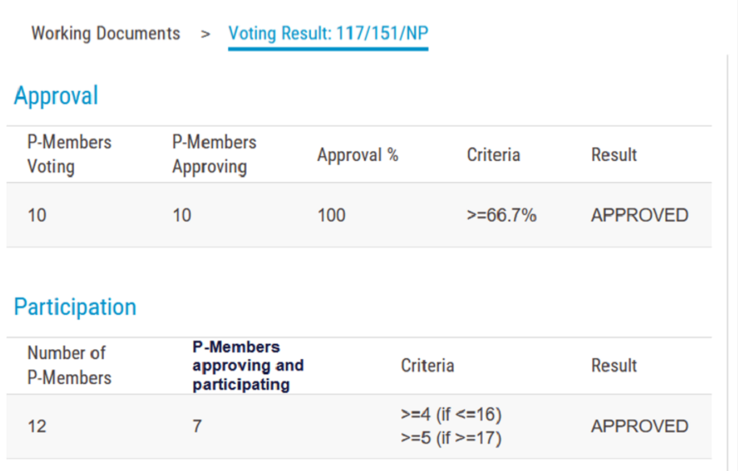Click the bold P-Members approving and participating header
The image size is (738, 471).
247,366
